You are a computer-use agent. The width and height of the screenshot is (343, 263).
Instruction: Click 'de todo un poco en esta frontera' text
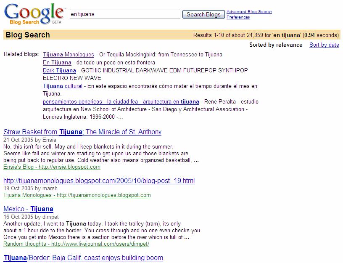[116, 63]
